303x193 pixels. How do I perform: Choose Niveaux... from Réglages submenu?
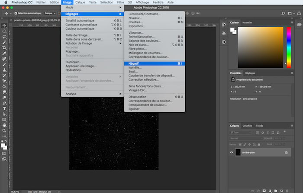pyautogui.click(x=155, y=18)
